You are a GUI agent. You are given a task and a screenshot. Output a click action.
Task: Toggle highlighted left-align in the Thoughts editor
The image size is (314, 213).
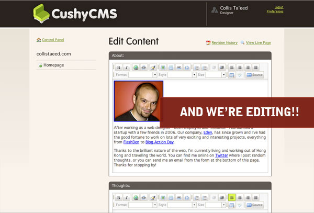pos(232,198)
